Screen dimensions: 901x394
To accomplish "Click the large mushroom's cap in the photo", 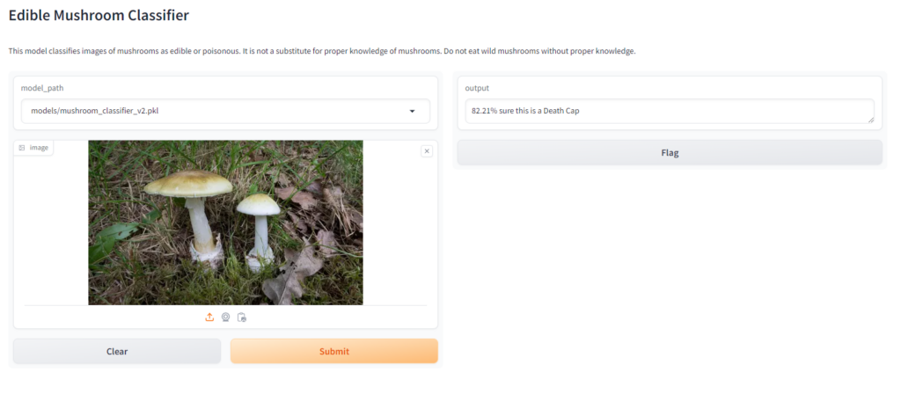I will coord(188,184).
